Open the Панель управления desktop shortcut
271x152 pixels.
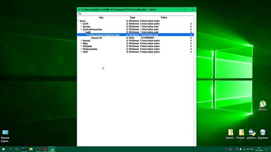(6, 136)
